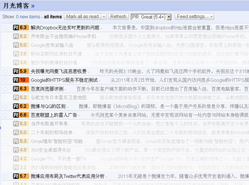Screen dimensions: 249x185
Task: Open dropdown arrow beside Mark all as read
Action: [x=104, y=16]
